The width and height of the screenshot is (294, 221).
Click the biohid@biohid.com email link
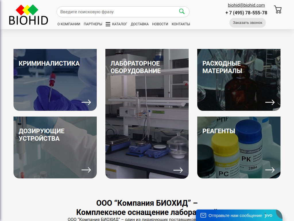[x=246, y=5]
